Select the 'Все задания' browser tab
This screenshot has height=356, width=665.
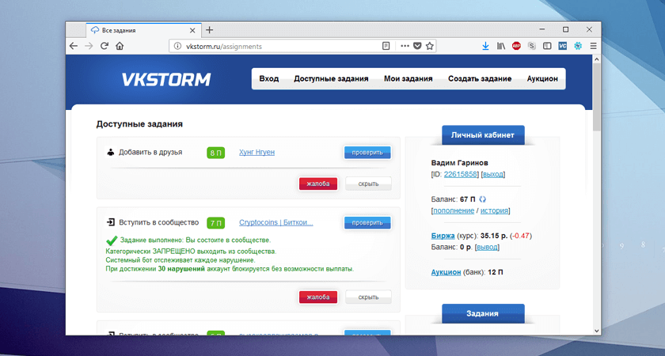[x=143, y=30]
